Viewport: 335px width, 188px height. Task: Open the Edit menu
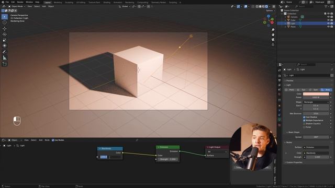pos(13,2)
